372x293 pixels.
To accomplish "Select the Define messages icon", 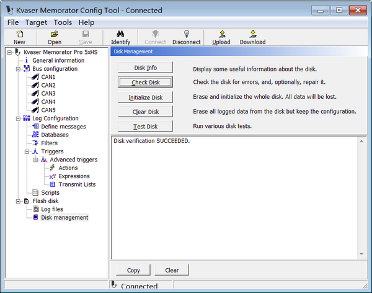I will pyautogui.click(x=35, y=127).
